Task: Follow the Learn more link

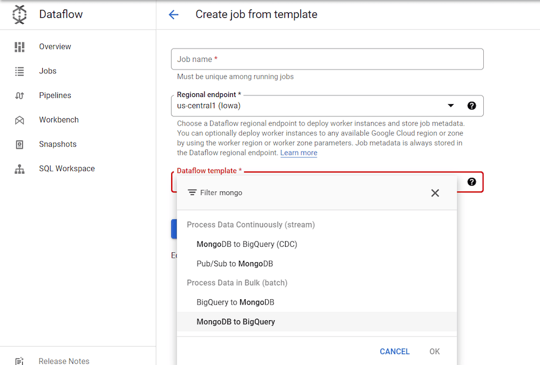Action: tap(298, 153)
